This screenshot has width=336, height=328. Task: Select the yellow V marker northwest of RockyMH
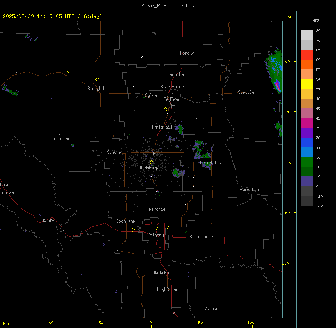pos(68,72)
